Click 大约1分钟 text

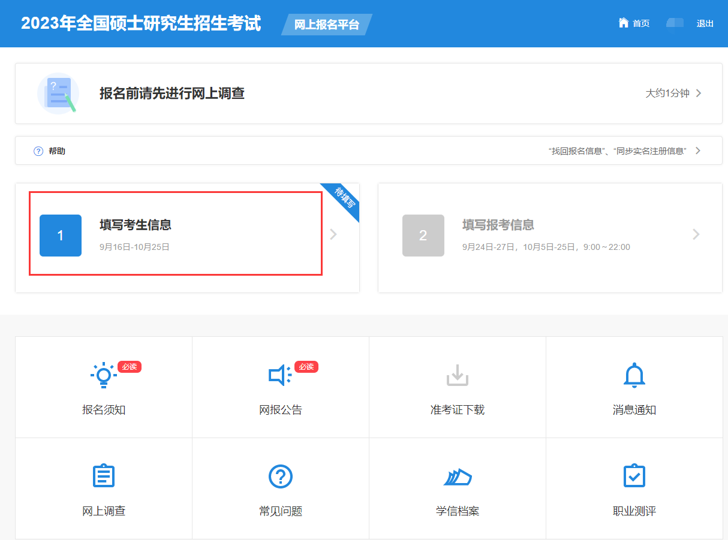667,93
